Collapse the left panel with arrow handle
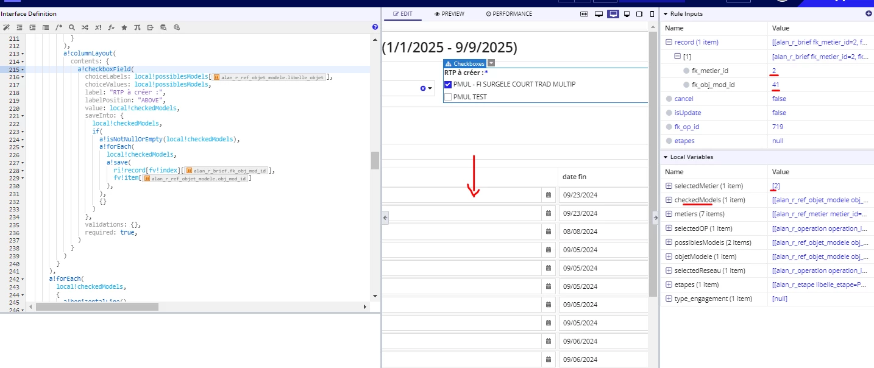The height and width of the screenshot is (368, 874). tap(385, 217)
